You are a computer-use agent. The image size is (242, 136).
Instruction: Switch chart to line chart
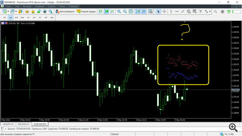[x=113, y=11]
